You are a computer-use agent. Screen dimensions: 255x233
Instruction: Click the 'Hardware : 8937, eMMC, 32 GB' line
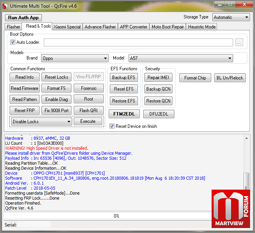pos(38,138)
